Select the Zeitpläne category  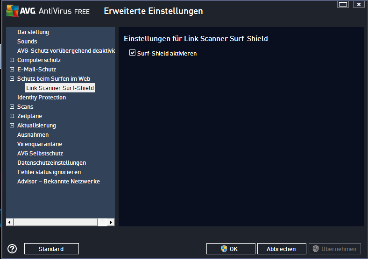29,116
